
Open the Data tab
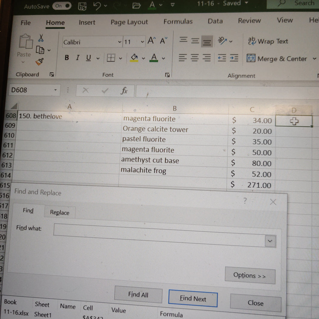pos(215,21)
